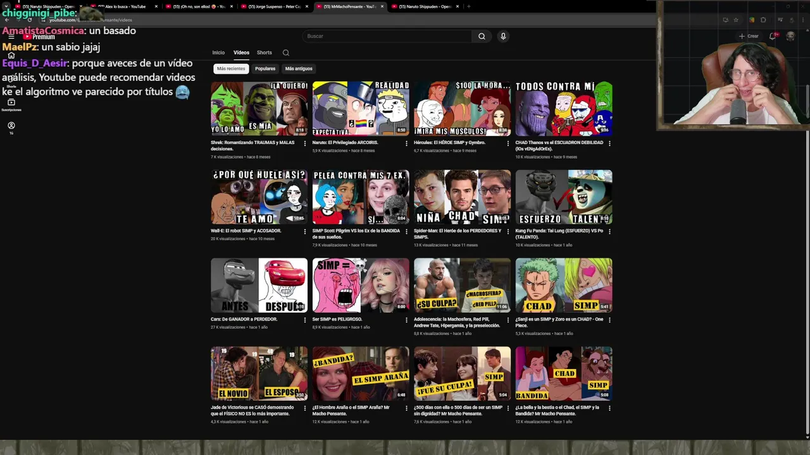
Task: Open options for CHAD Thanos video
Action: (x=609, y=143)
